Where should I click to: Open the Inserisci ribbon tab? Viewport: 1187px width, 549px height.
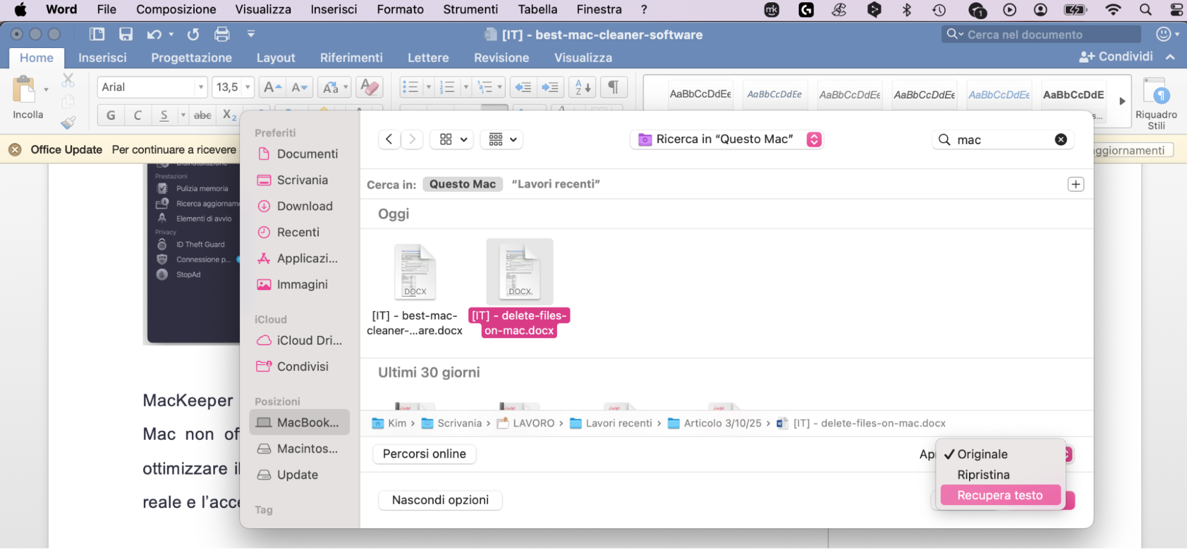point(102,58)
